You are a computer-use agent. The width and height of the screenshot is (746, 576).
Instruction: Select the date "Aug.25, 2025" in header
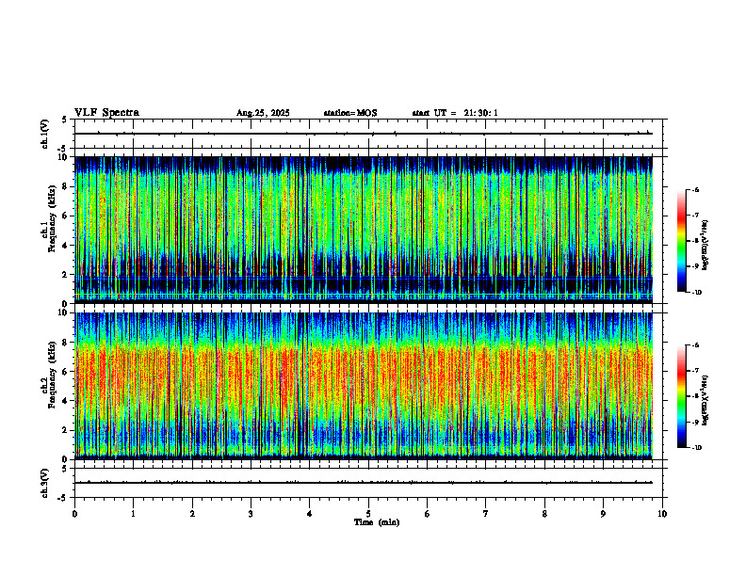pyautogui.click(x=263, y=113)
